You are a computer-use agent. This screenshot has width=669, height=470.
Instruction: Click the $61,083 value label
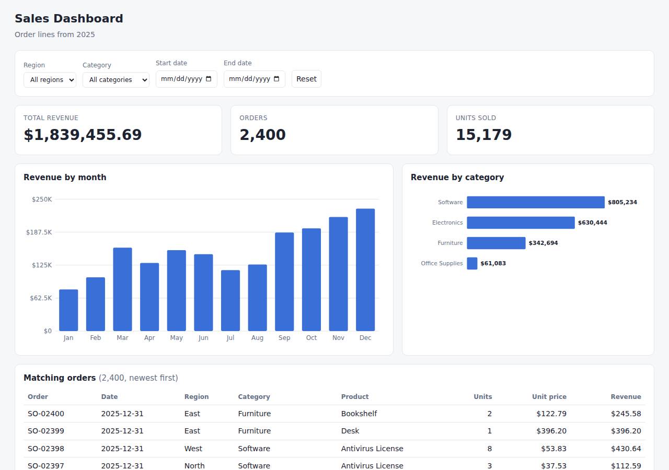click(493, 263)
